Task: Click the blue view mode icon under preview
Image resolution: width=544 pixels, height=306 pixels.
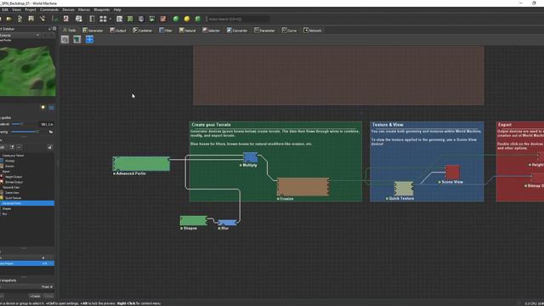Action: point(51,108)
